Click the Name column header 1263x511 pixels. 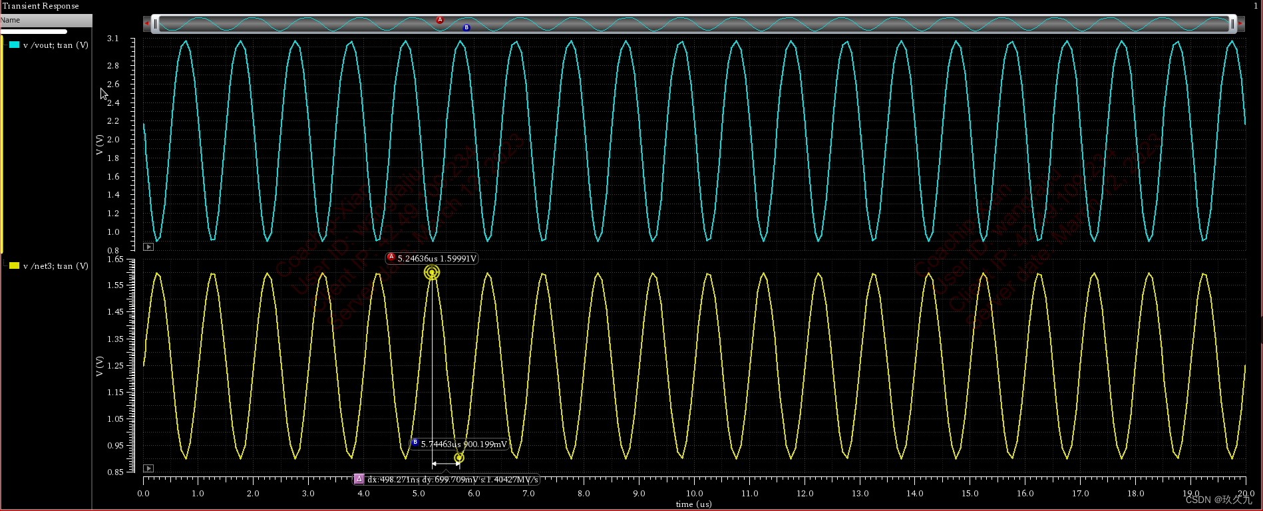[x=46, y=21]
